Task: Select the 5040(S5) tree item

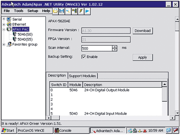Action: pos(25,39)
